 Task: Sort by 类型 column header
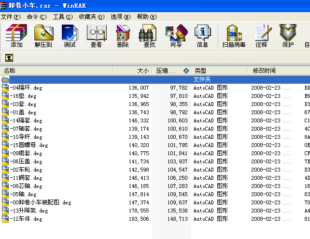click(219, 70)
